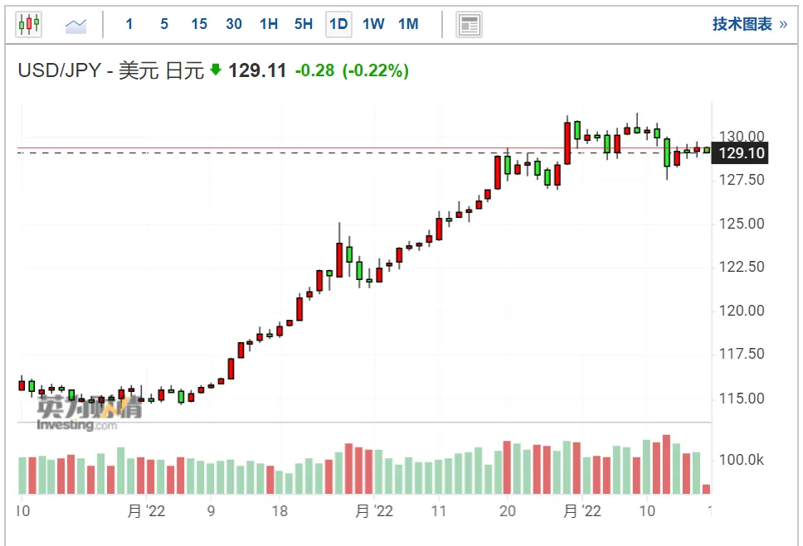Click the last small red volume bar

pyautogui.click(x=707, y=489)
